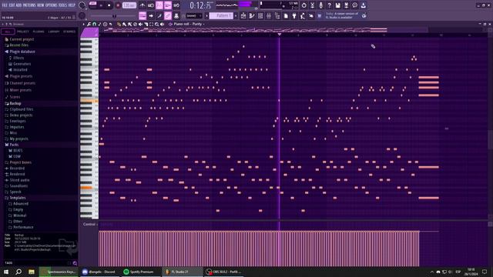Toggle the Pat/Song mode switch

(92, 5)
